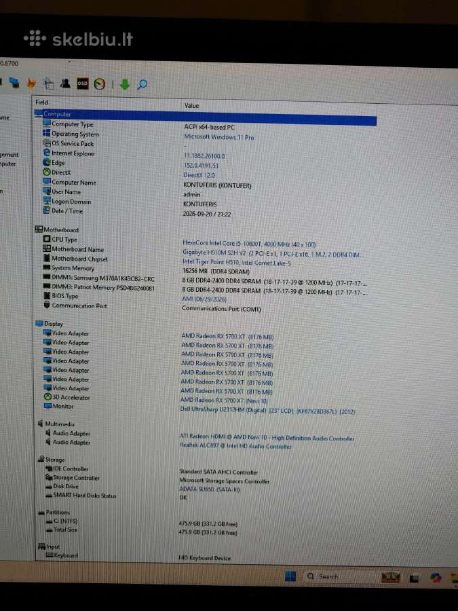Open the Dell UltraSharp U2312HM link
The image size is (458, 611).
point(267,410)
